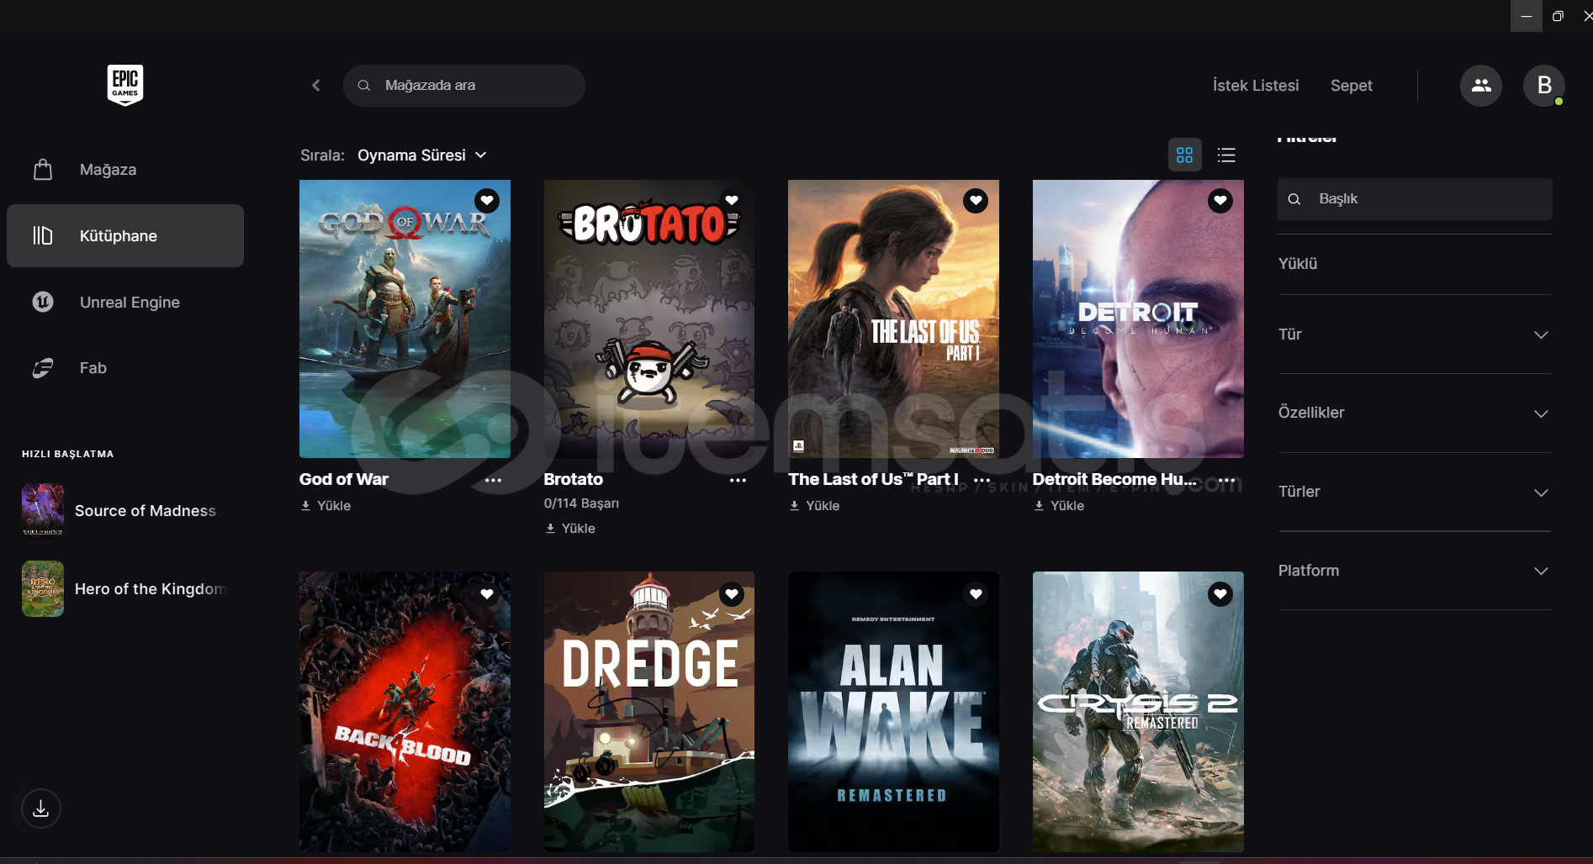Expand the Tür filter

tap(1415, 335)
